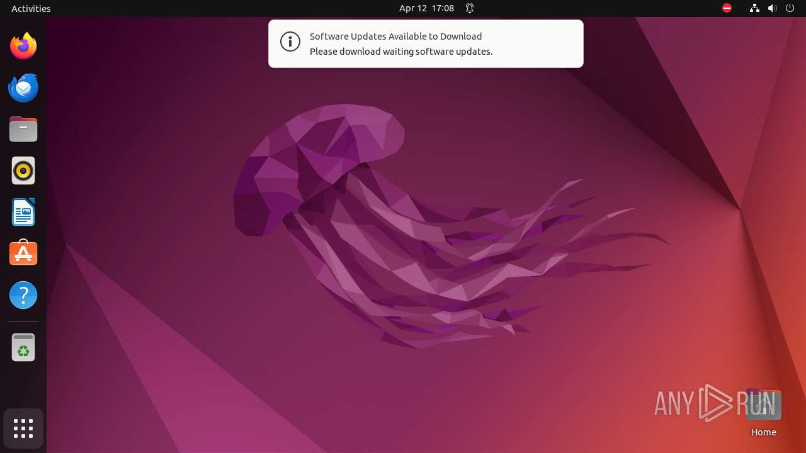Open LibreOffice Writer from the dock

click(x=23, y=212)
